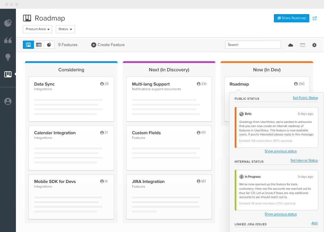Click the Search input field
This screenshot has width=324, height=232.
point(253,45)
